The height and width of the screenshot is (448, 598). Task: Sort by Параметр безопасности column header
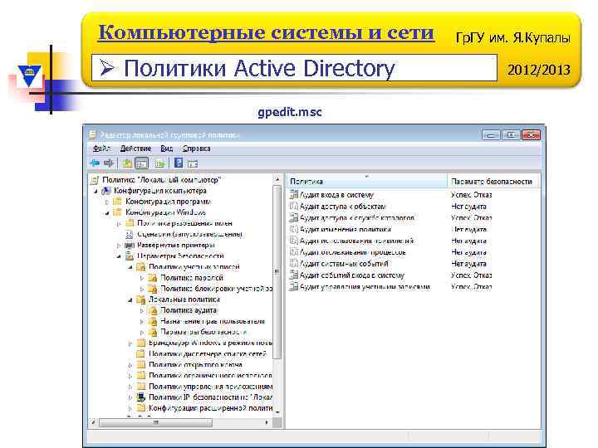tap(493, 182)
